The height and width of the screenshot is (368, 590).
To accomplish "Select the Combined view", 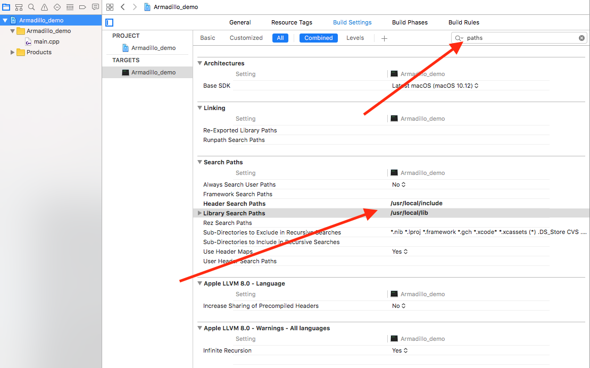I will (318, 38).
